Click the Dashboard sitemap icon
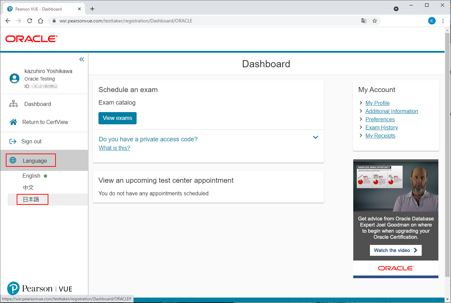 click(x=13, y=104)
